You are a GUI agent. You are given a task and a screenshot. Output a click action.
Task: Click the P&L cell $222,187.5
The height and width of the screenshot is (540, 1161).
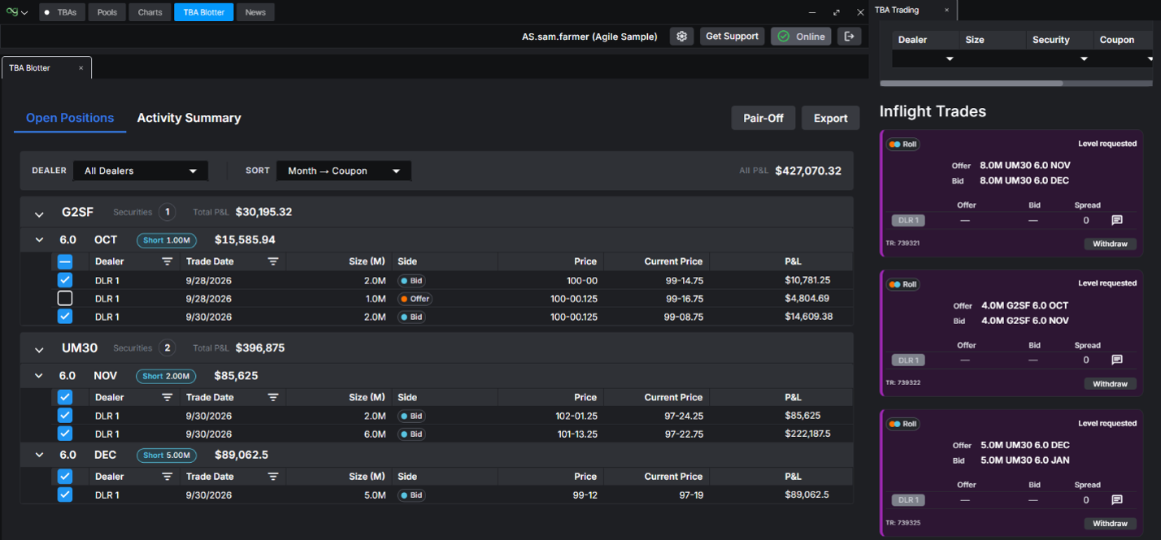tap(807, 434)
